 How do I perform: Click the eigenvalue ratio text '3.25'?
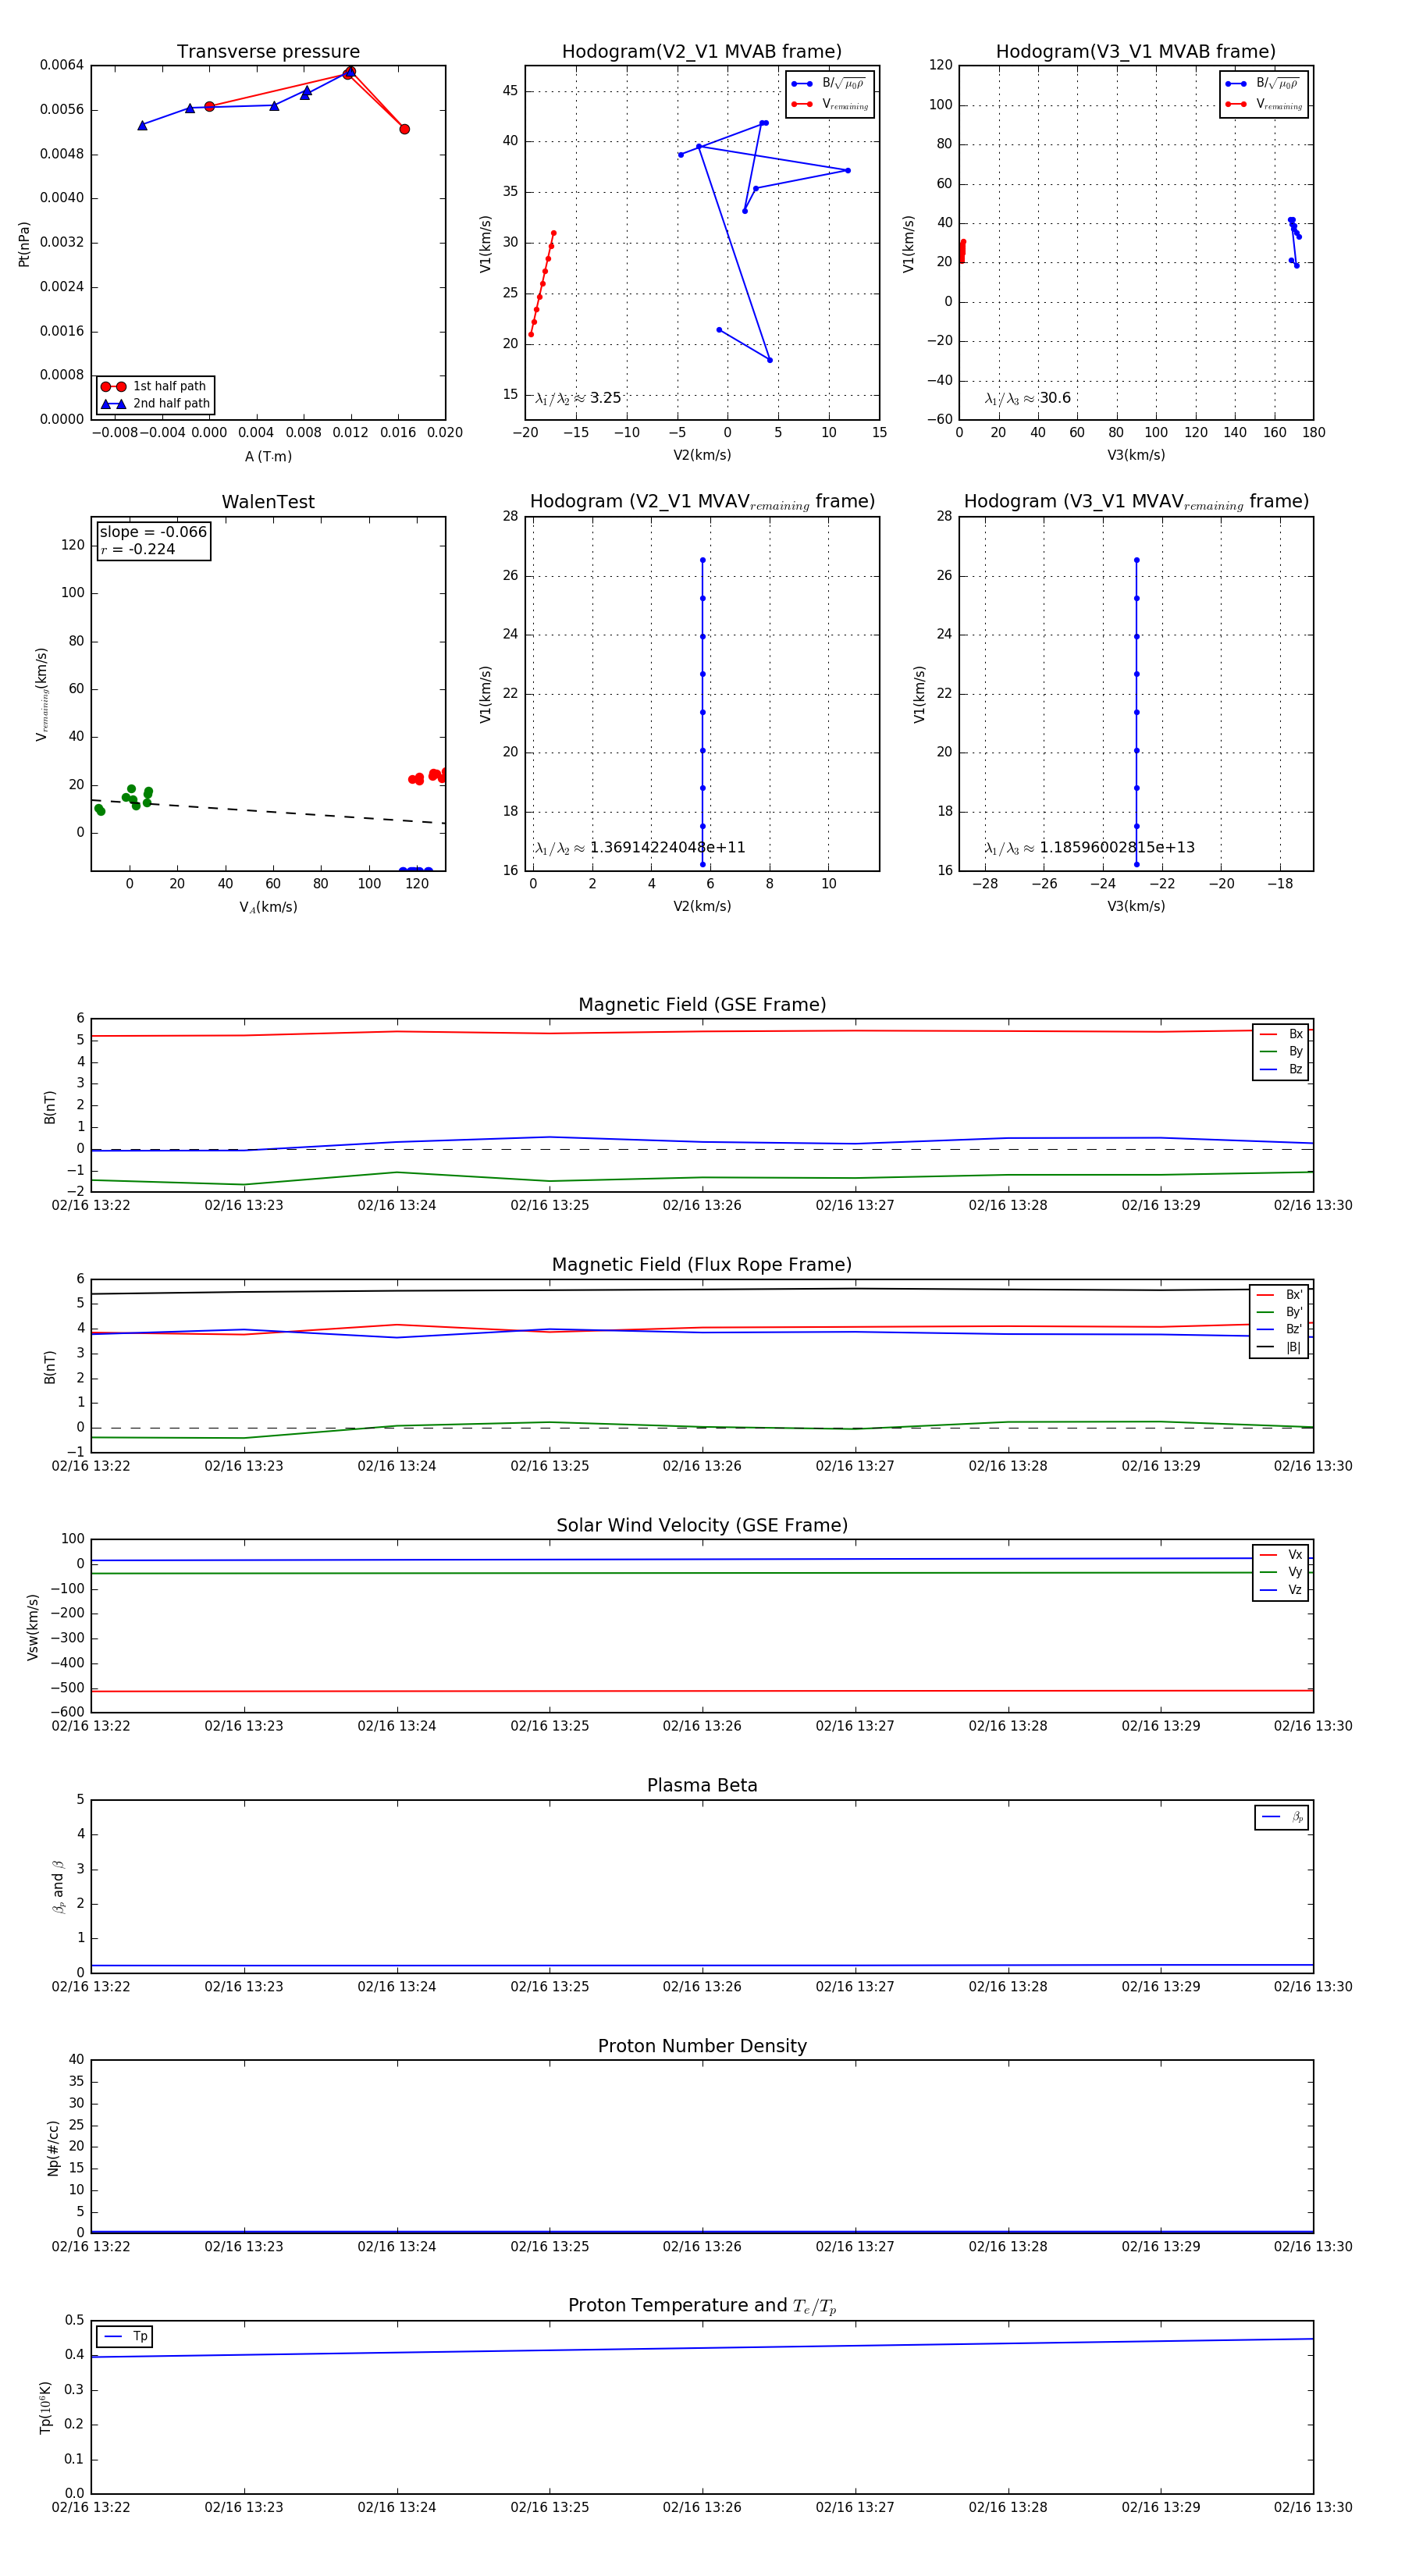pos(605,398)
